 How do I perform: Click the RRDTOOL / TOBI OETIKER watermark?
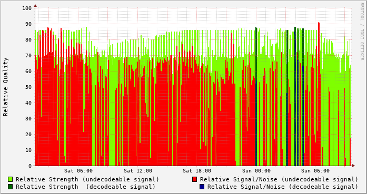362,32
